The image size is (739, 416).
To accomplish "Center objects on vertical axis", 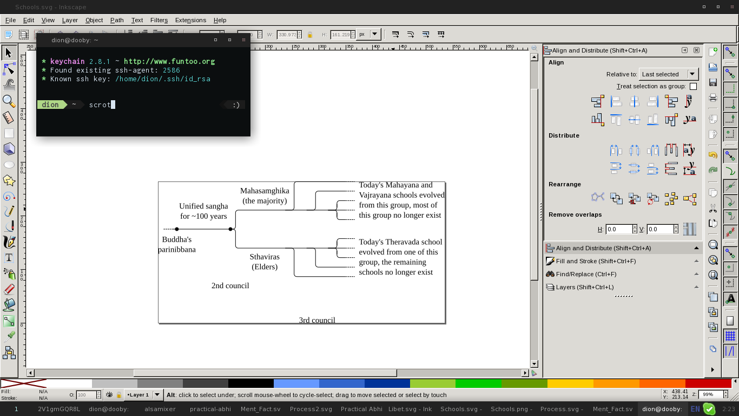I will 634,101.
